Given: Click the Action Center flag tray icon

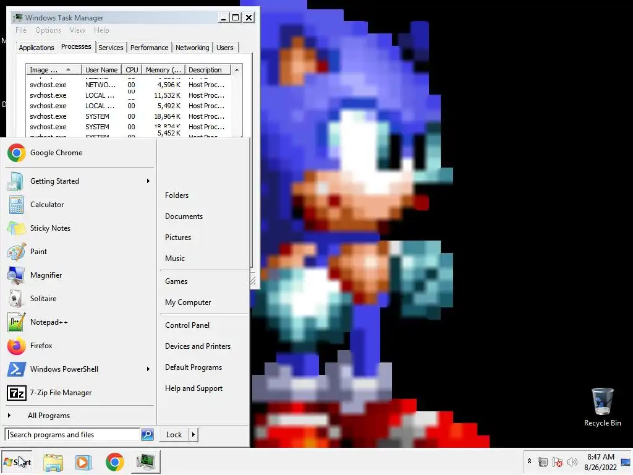Looking at the screenshot, I should click(558, 462).
